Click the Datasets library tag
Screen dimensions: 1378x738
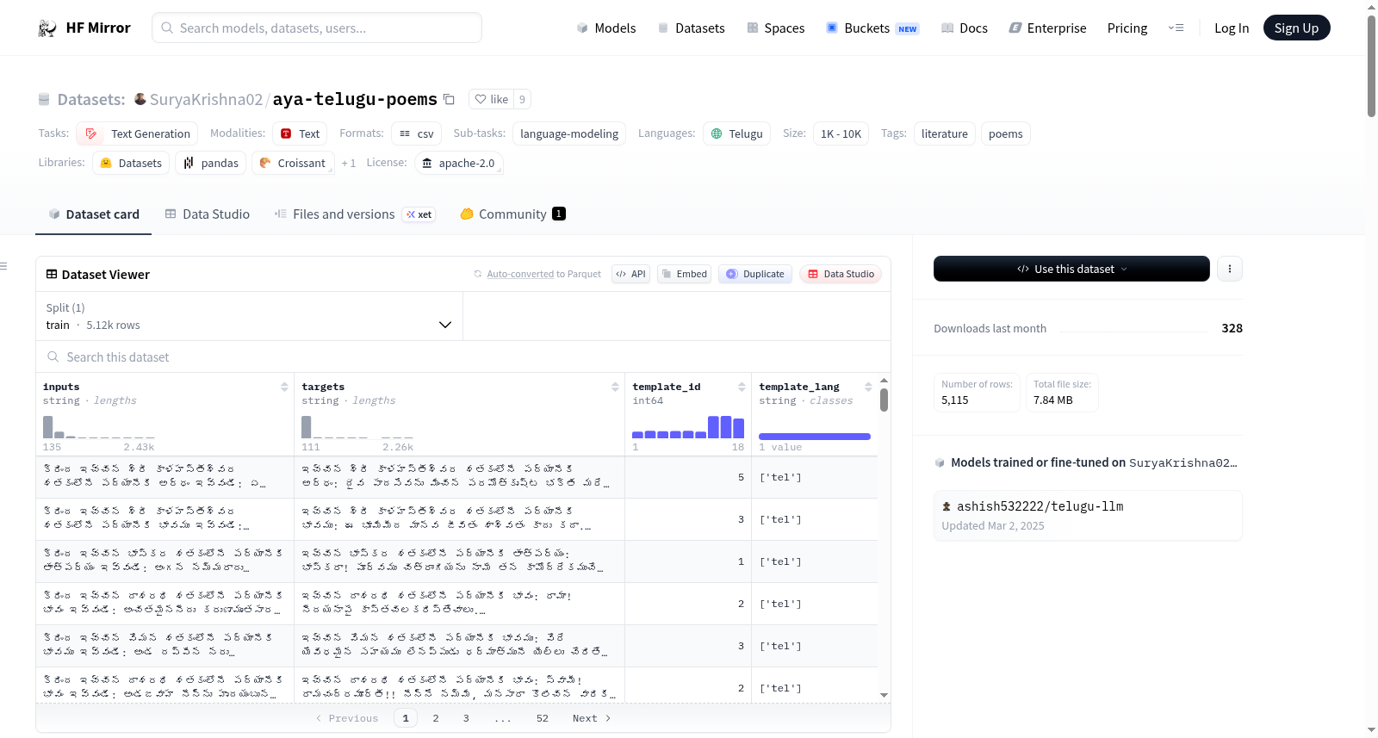pyautogui.click(x=131, y=163)
